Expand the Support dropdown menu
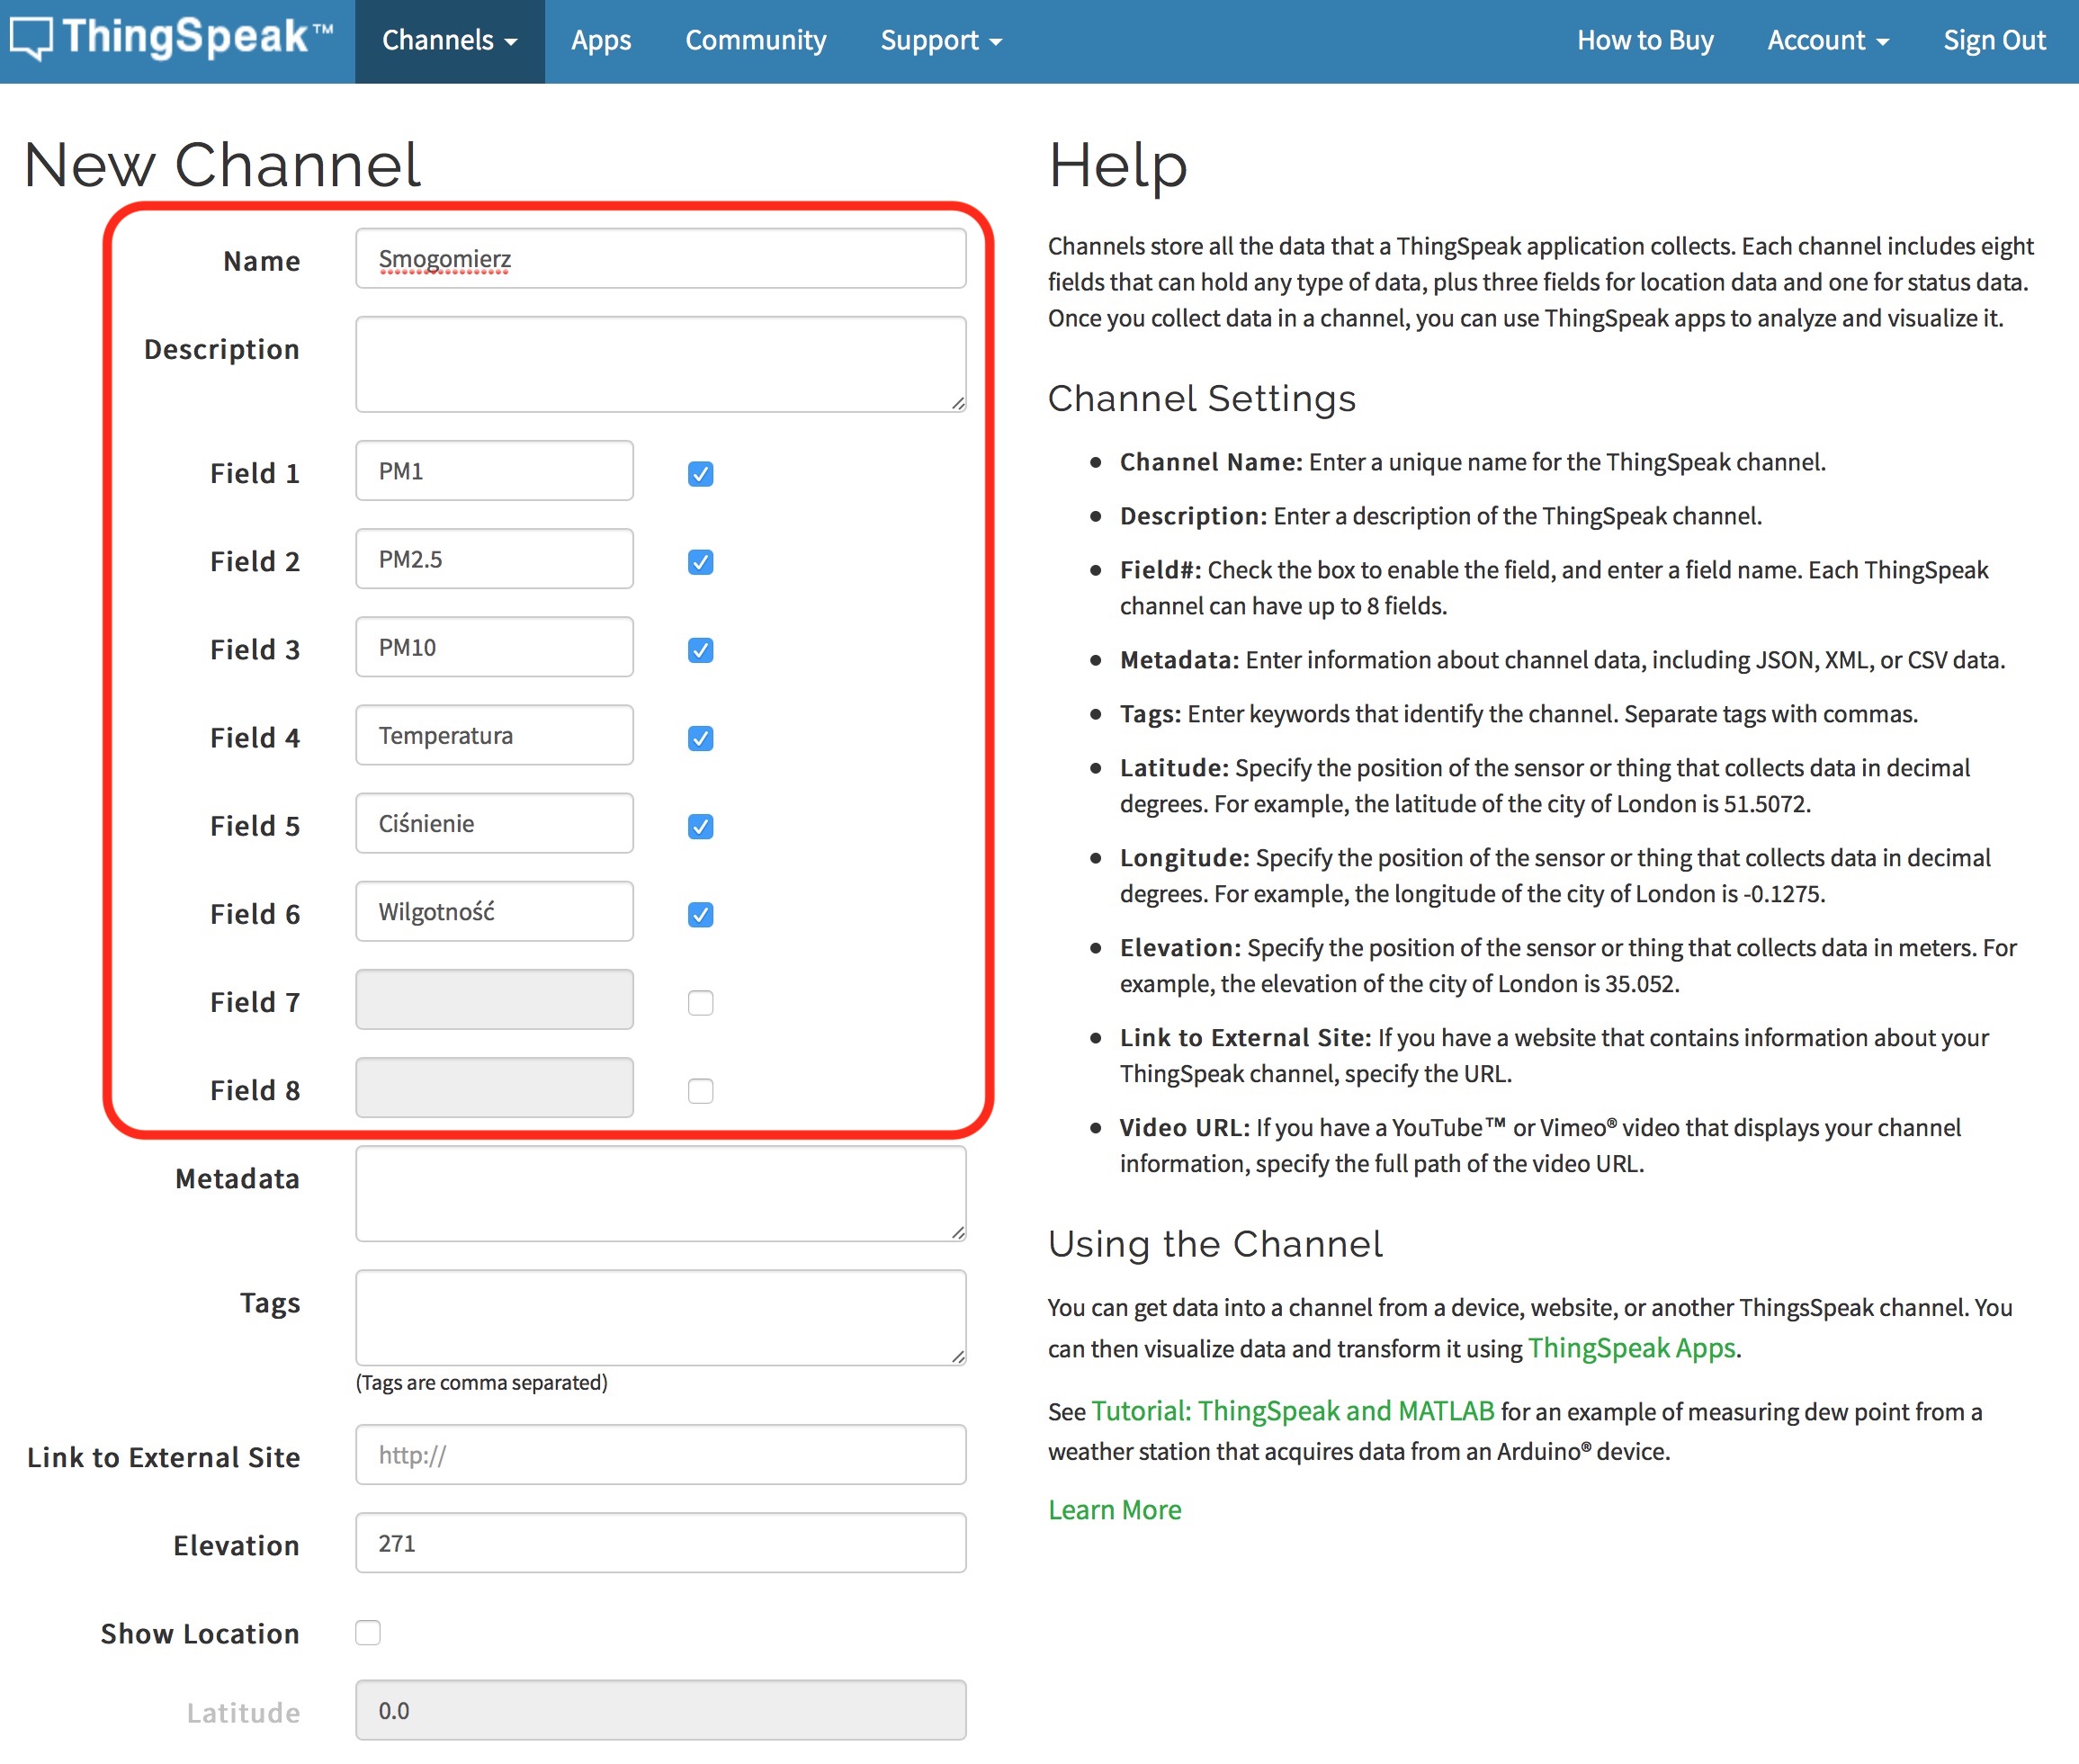 (940, 41)
